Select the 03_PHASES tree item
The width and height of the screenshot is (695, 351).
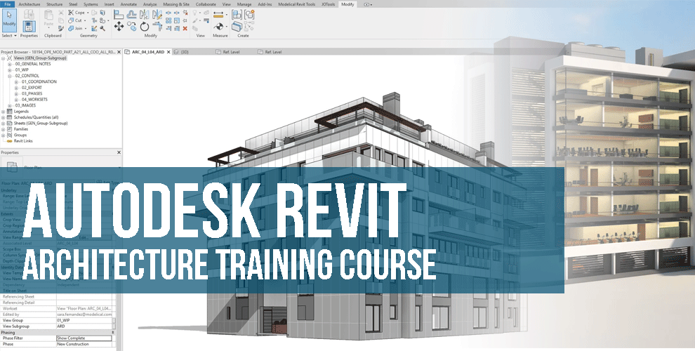(32, 93)
